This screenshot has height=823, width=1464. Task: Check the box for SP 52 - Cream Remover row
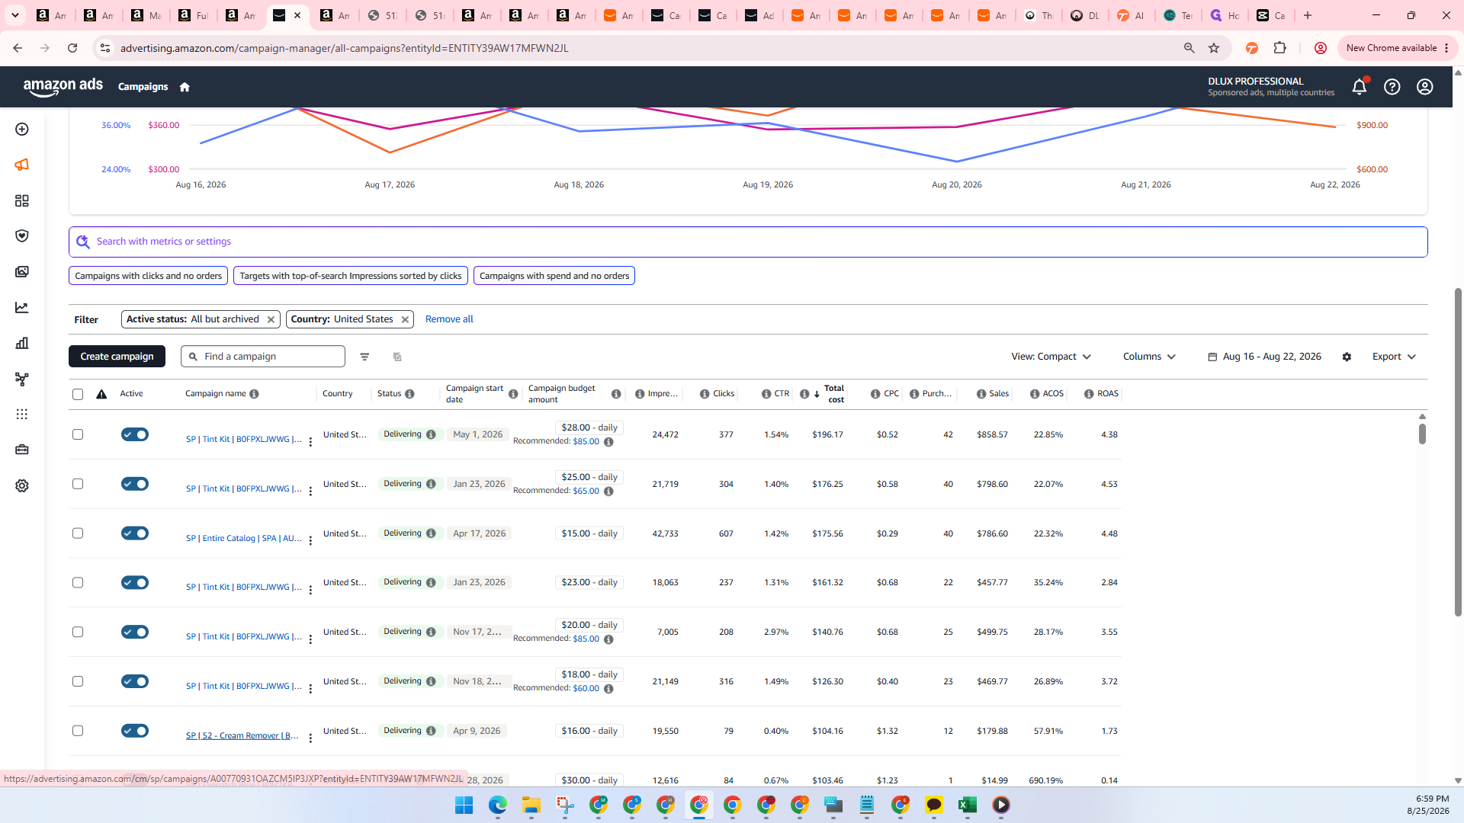tap(78, 731)
